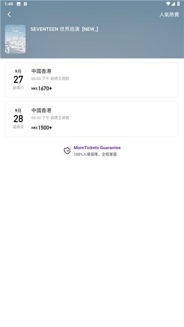
Task: Tap venue text 啟德主場館 of first show
Action: click(x=60, y=79)
